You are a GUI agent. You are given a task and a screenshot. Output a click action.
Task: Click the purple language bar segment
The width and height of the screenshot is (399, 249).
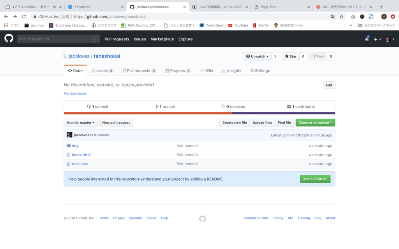284,113
